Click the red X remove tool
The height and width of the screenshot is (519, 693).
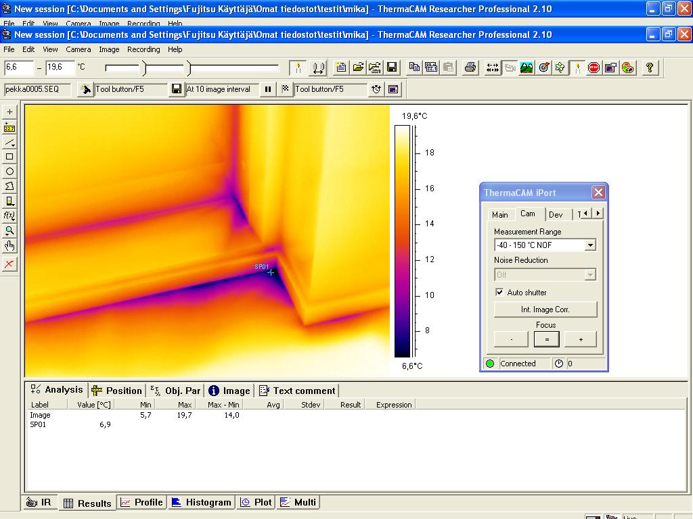point(9,264)
